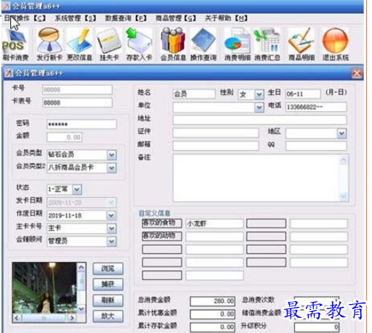
Task: Expand the 会员类型 钻石会员 dropdown
Action: point(112,155)
